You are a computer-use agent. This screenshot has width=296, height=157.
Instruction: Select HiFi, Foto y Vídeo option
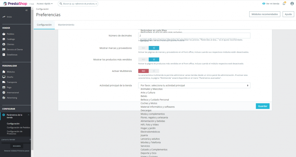(150, 125)
